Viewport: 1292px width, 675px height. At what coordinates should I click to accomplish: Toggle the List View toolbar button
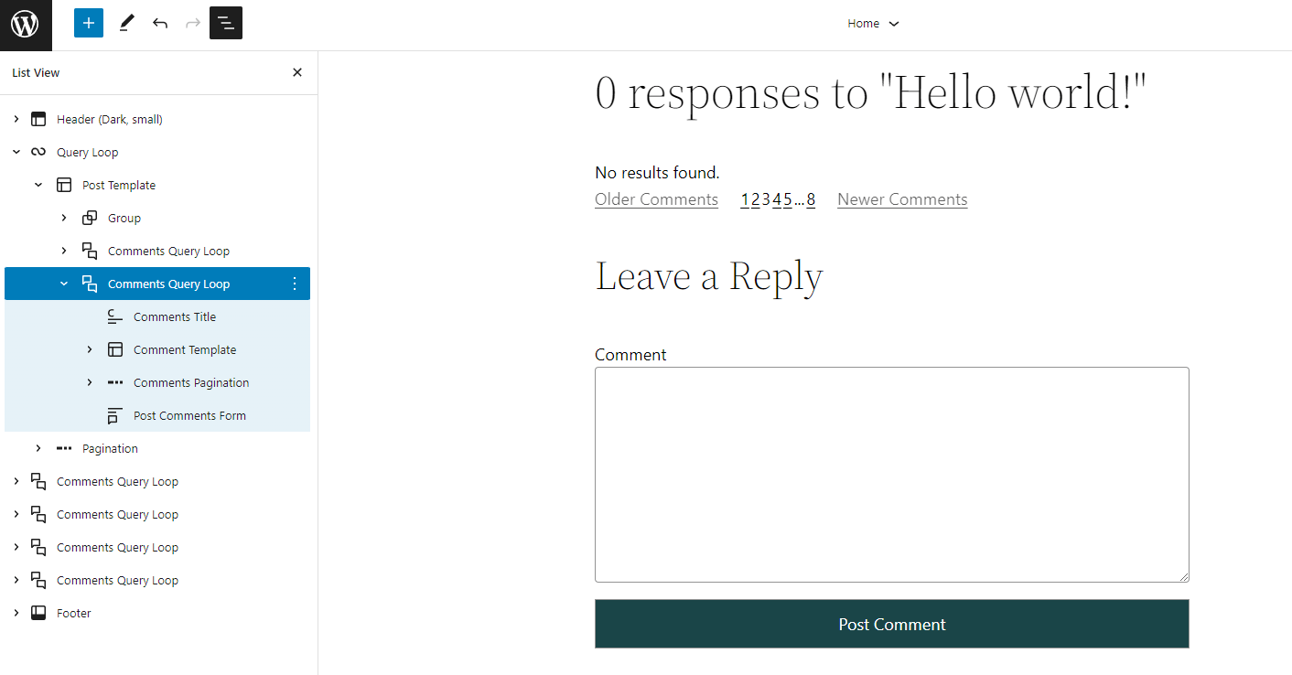pyautogui.click(x=226, y=23)
